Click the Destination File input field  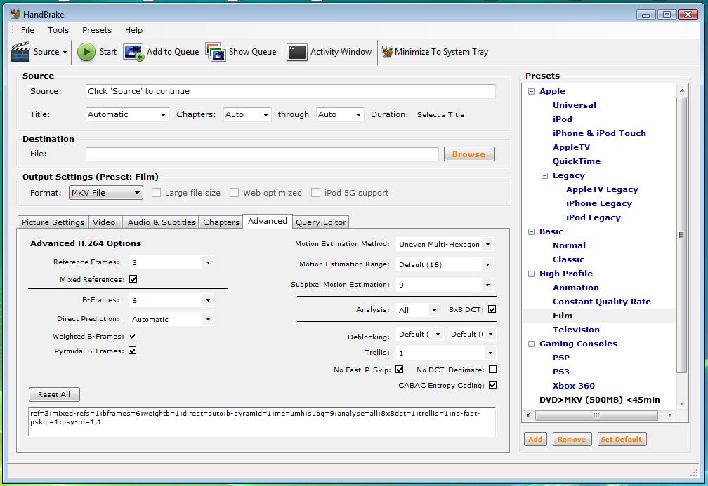click(x=262, y=154)
